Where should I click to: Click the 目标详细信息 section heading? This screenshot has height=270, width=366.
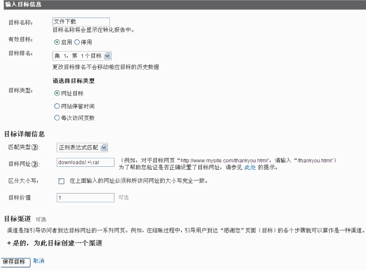point(25,134)
